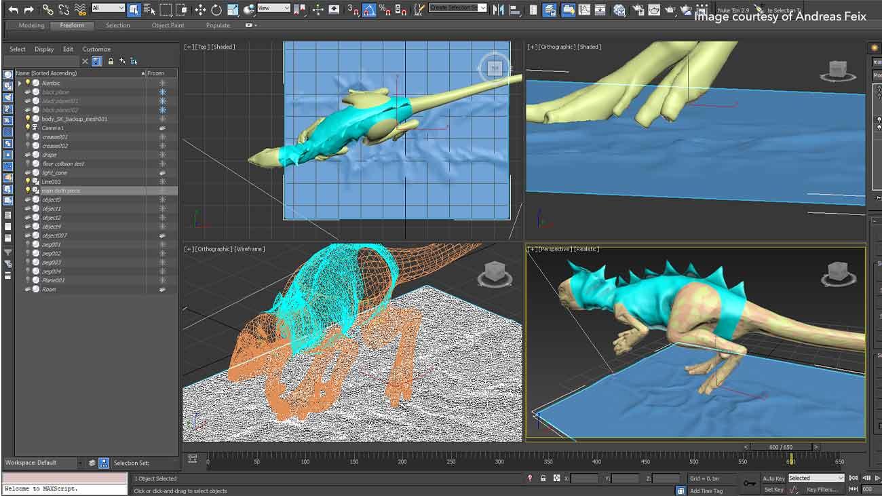Click the Render Setup teapot icon
The image size is (882, 496).
pyautogui.click(x=638, y=9)
